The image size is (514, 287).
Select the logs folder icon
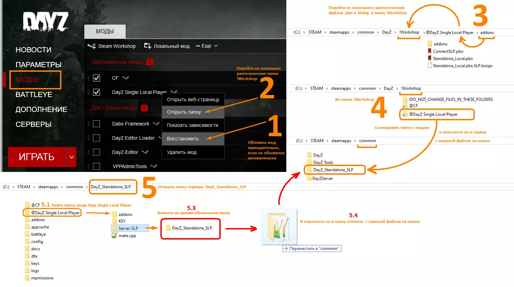point(27,270)
